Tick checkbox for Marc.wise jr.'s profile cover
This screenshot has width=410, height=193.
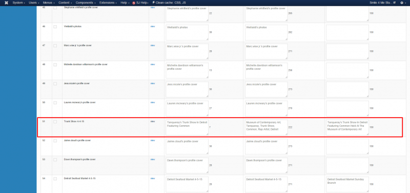click(55, 46)
